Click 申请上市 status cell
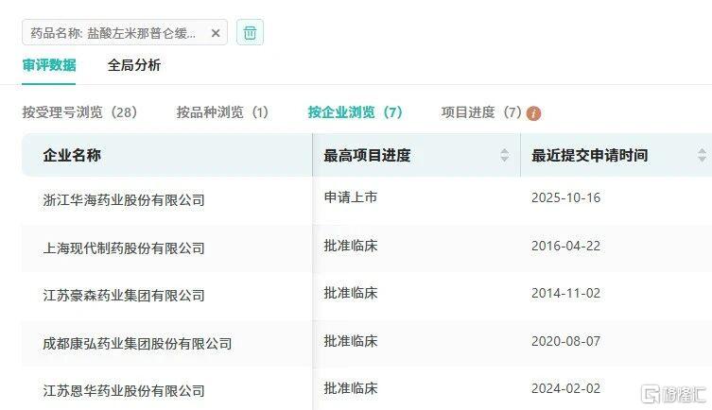The width and height of the screenshot is (712, 410). (x=351, y=197)
